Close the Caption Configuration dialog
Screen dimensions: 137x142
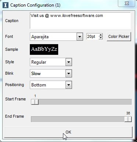126,3
